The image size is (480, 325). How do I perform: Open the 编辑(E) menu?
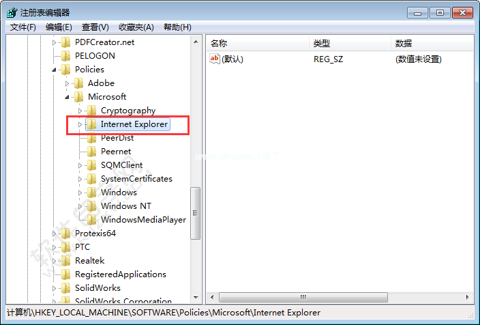(59, 27)
